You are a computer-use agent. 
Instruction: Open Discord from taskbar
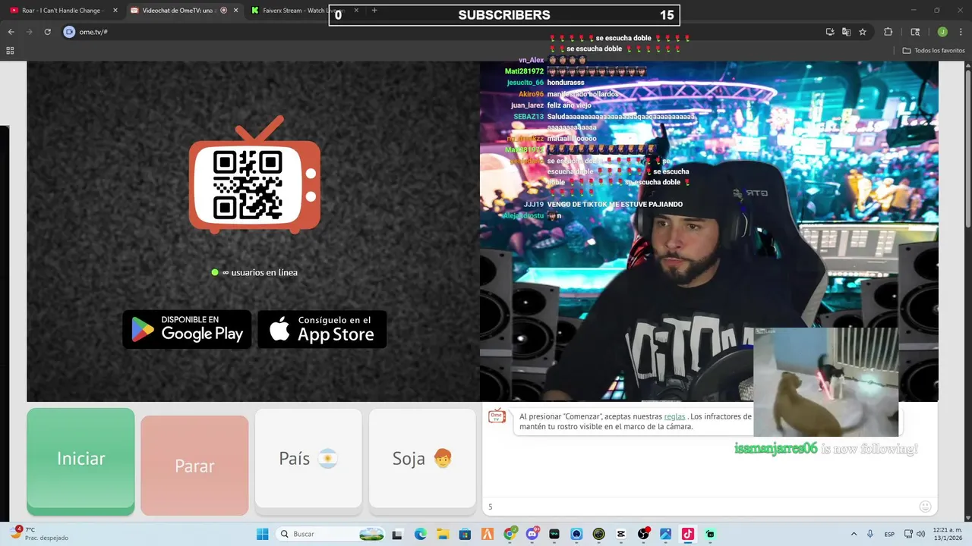[532, 534]
